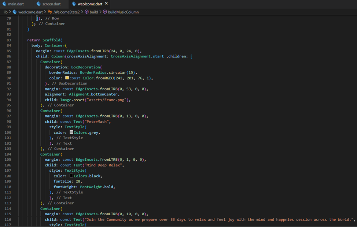Click EdgeInsets.fromLTRB(0, 53, 0, 0) on line 92

pyautogui.click(x=111, y=89)
